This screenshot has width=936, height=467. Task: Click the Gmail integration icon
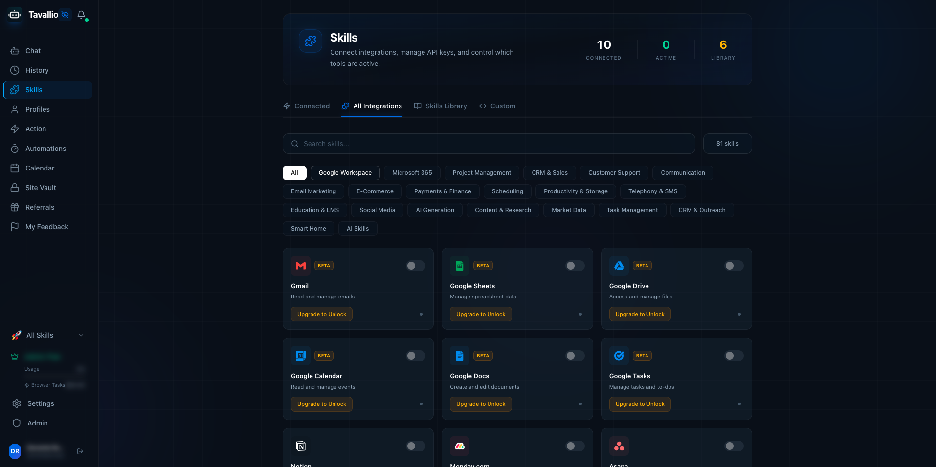(x=301, y=266)
